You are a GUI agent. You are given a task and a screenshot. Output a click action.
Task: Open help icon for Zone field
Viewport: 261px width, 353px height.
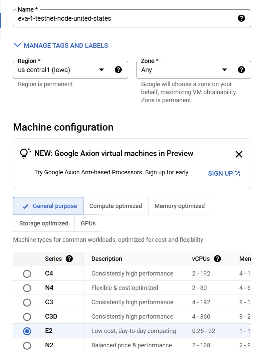pos(241,70)
